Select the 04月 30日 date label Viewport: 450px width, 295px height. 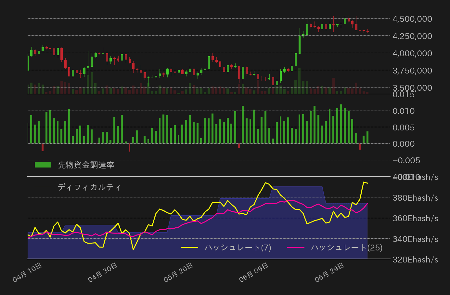[x=103, y=272]
